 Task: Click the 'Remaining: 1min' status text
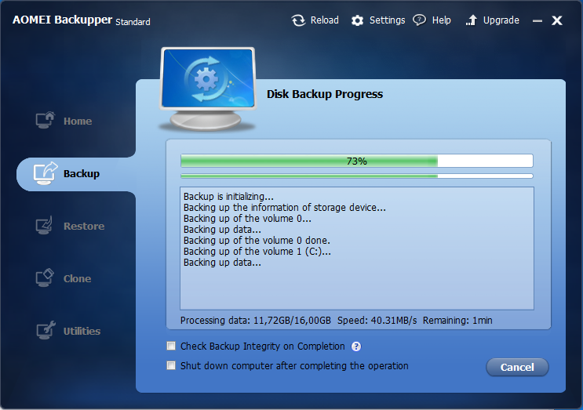[457, 320]
